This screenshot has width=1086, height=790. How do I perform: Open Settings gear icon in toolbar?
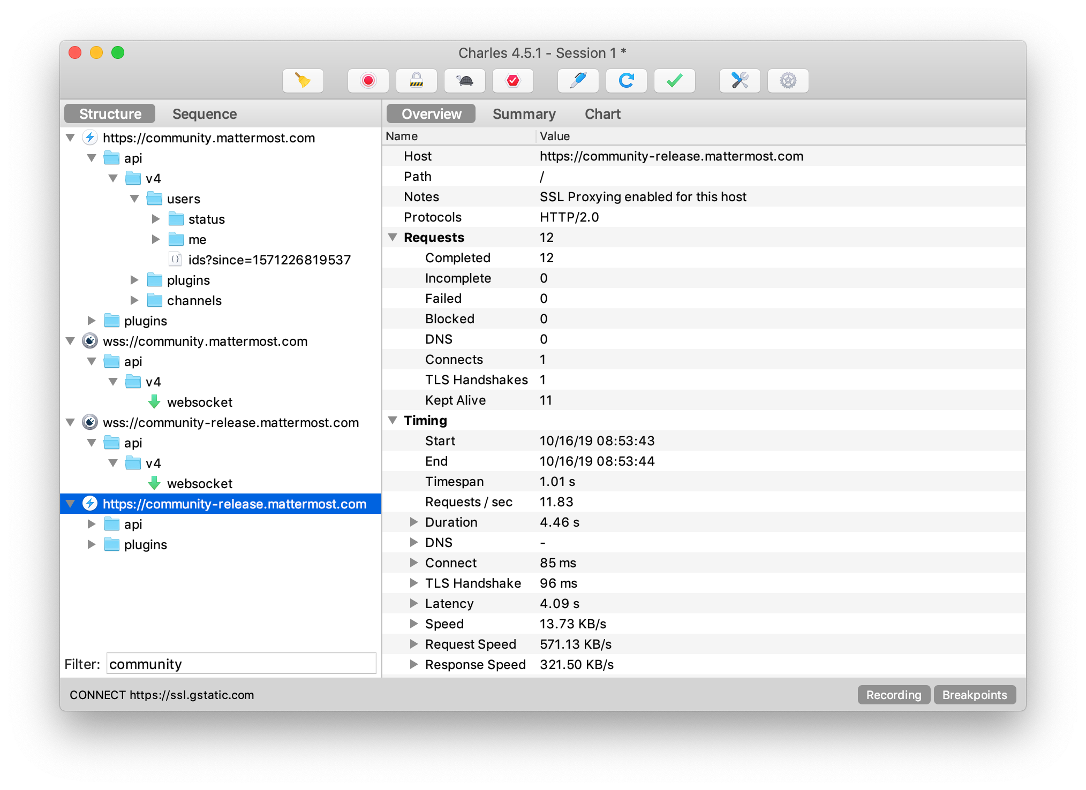pyautogui.click(x=788, y=81)
